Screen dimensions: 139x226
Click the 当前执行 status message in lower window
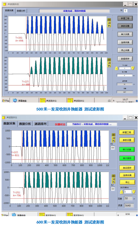tap(92, 124)
